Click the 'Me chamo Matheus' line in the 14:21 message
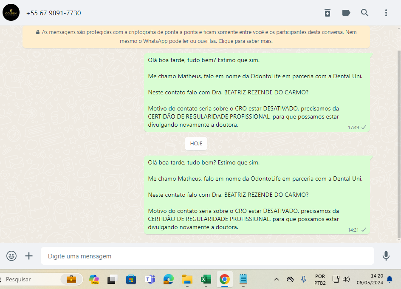This screenshot has height=289, width=401. (x=255, y=178)
